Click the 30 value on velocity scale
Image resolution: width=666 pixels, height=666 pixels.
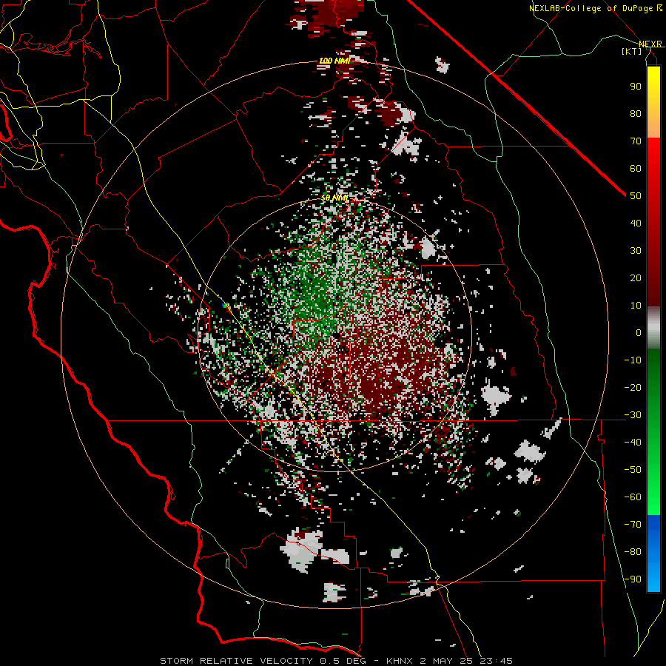636,251
